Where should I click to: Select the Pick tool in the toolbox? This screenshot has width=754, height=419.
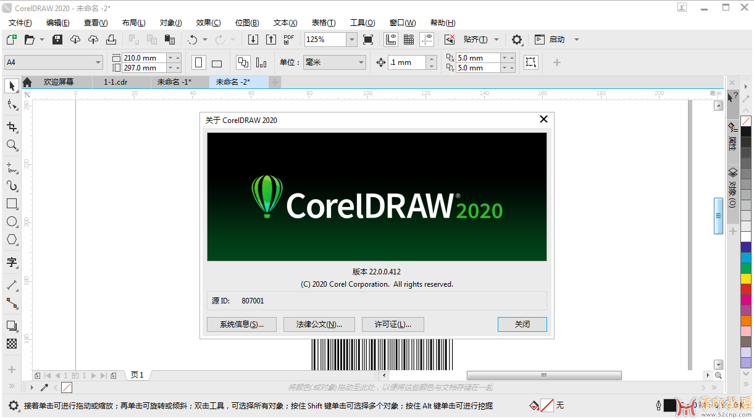[12, 86]
